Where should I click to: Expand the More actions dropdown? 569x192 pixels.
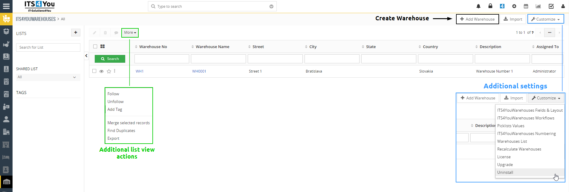coord(130,33)
